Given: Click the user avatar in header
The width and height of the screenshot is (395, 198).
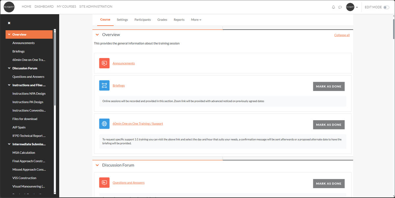Looking at the screenshot, I should point(350,7).
